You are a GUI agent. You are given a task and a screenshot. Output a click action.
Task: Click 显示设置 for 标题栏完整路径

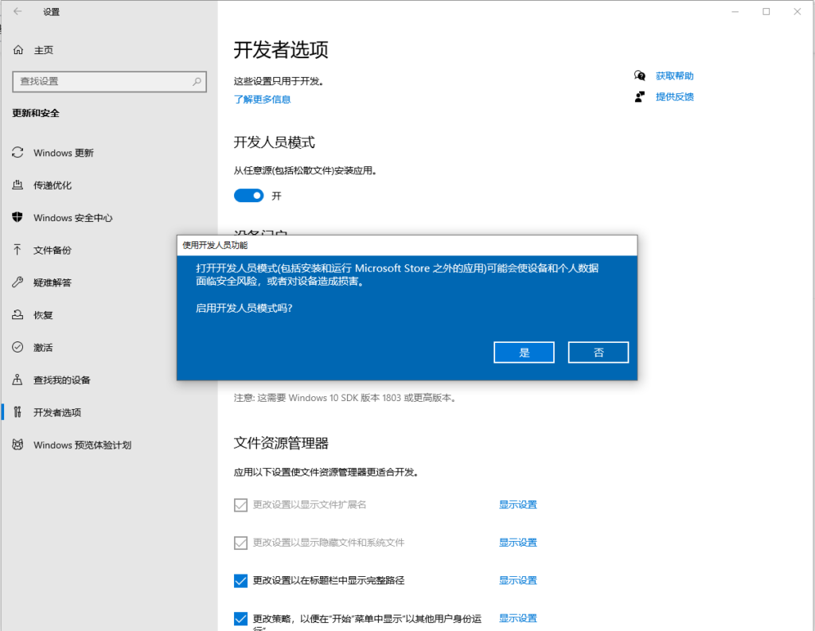click(x=517, y=581)
